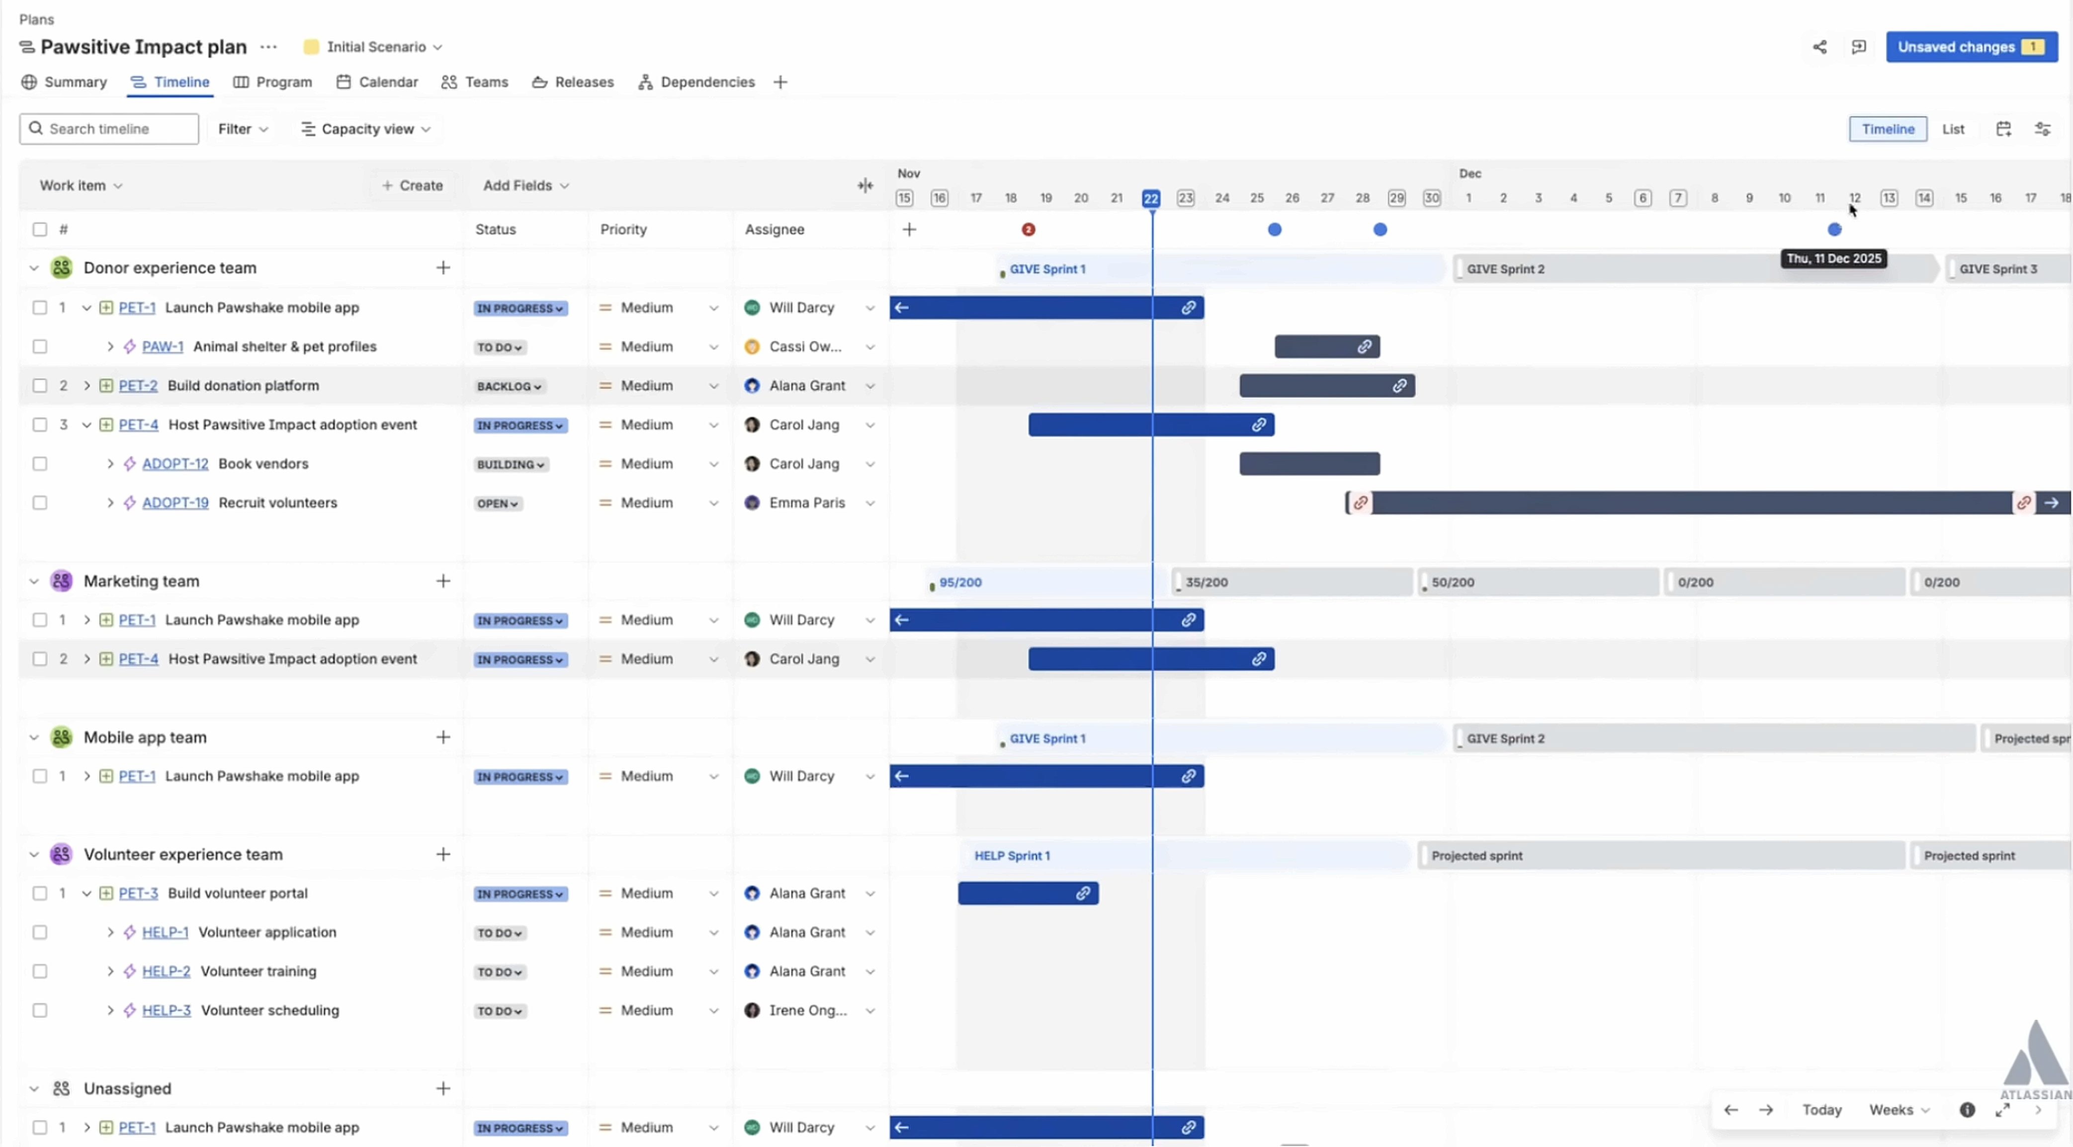
Task: Check the PAW-1 Animal shelter row
Action: point(39,347)
